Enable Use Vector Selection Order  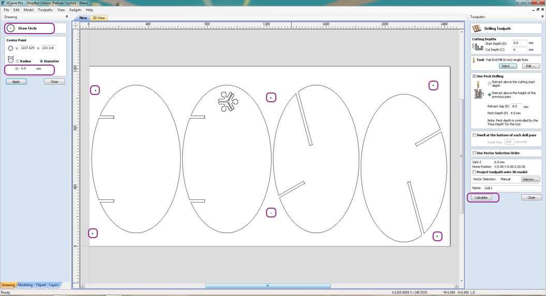474,153
